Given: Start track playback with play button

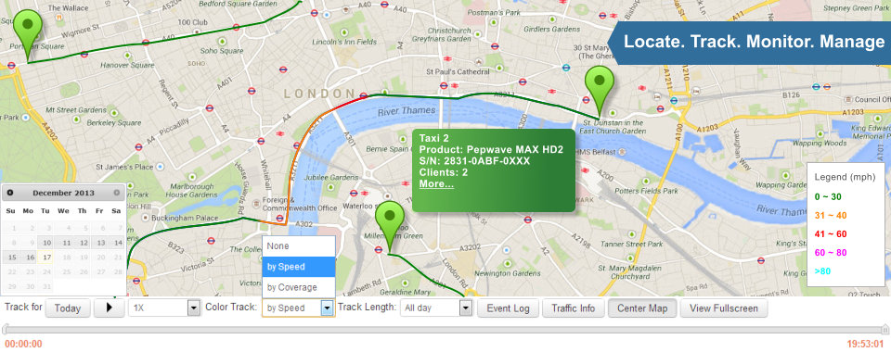Looking at the screenshot, I should tap(110, 308).
